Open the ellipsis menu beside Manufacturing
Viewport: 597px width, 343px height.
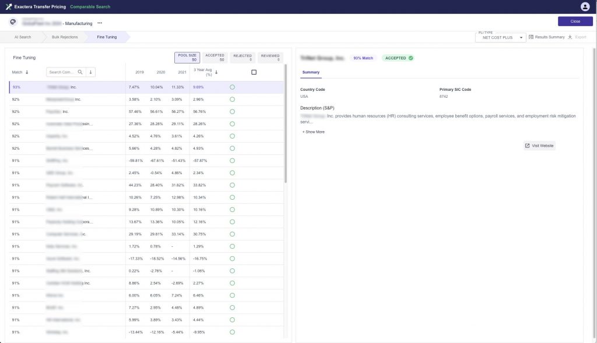coord(100,22)
